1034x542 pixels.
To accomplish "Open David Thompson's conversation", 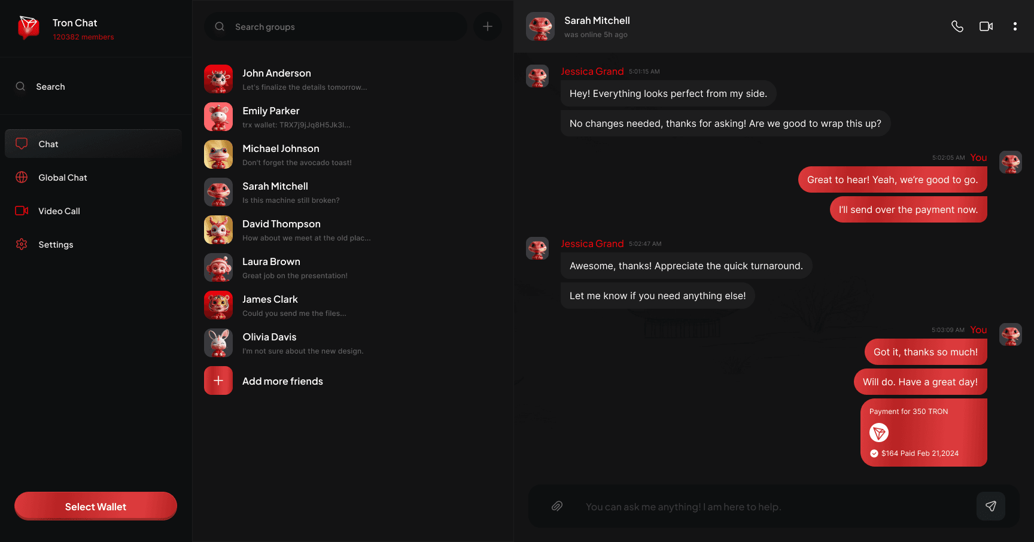I will point(353,230).
